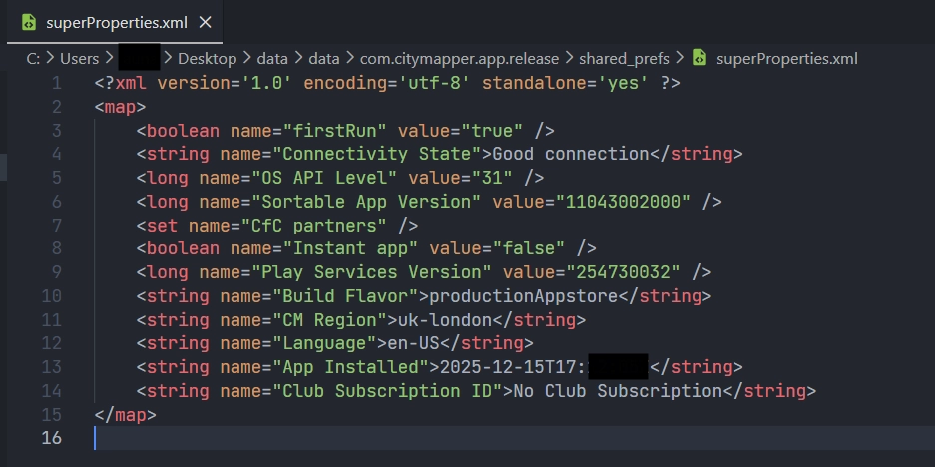Viewport: 935px width, 467px height.
Task: Click the "firstRun" attribute value
Action: pos(335,131)
